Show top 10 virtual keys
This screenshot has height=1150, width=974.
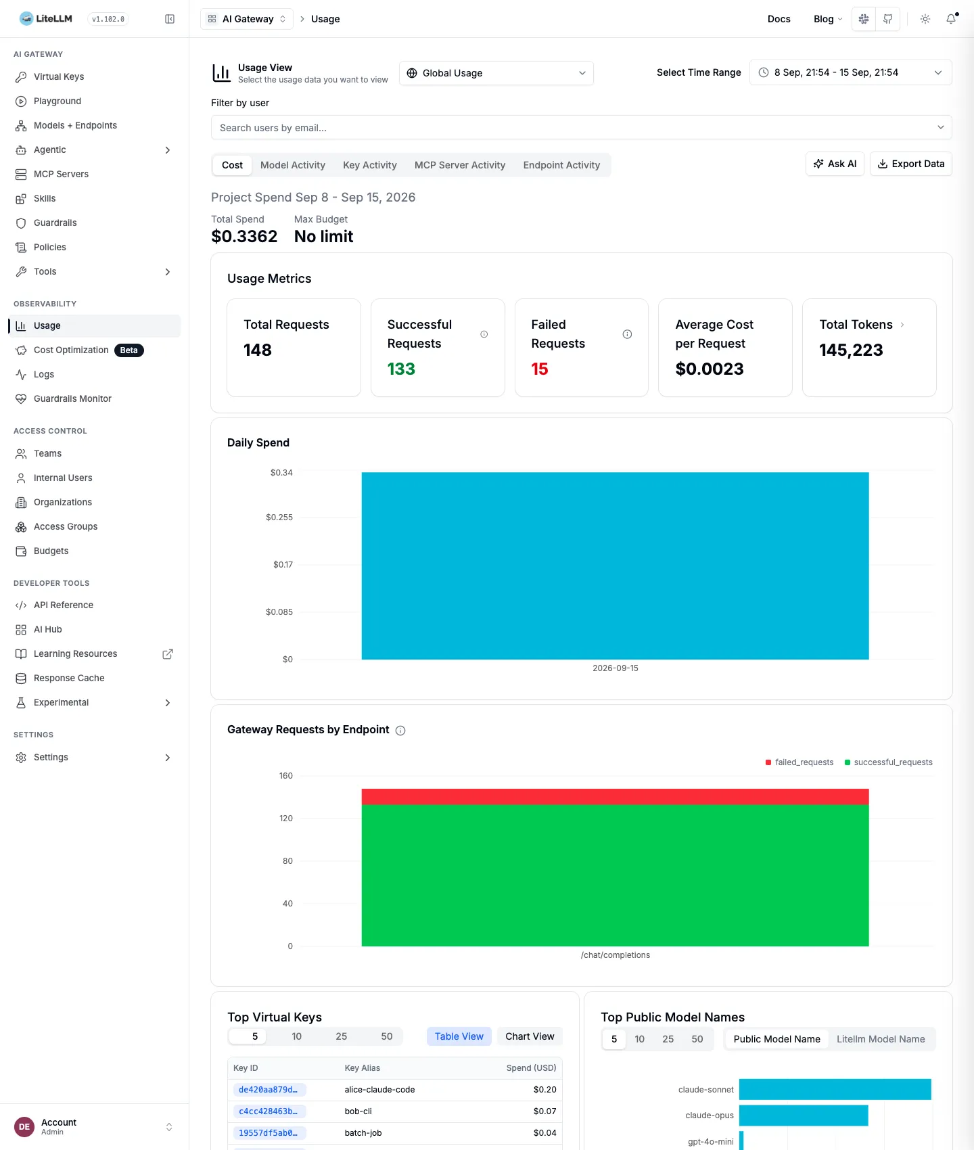[x=297, y=1036]
